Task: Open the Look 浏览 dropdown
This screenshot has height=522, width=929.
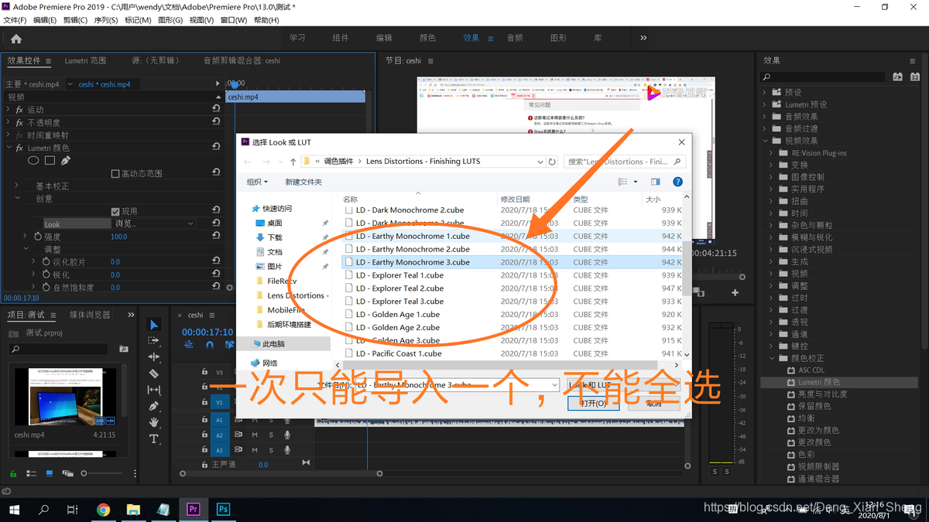Action: (154, 223)
